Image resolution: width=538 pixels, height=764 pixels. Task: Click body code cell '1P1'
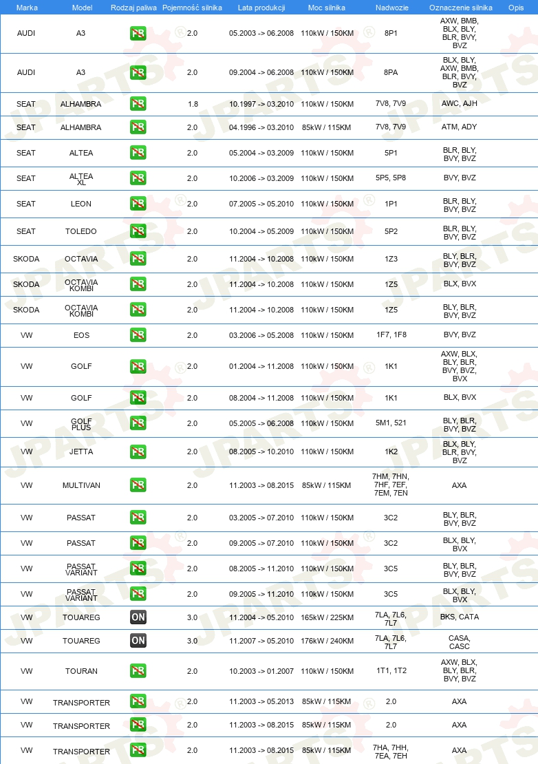point(391,204)
